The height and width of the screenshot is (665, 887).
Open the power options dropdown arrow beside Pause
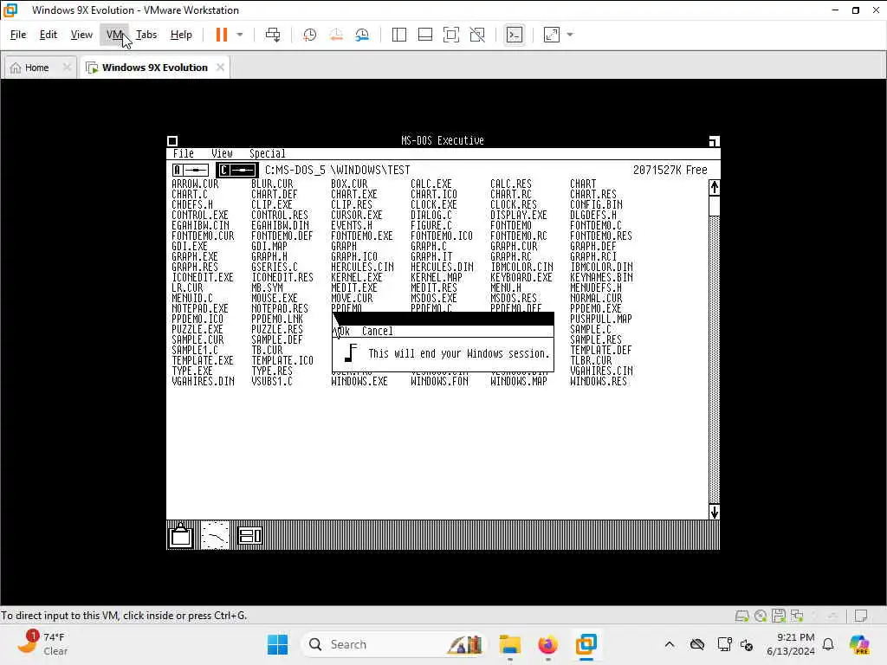point(240,35)
